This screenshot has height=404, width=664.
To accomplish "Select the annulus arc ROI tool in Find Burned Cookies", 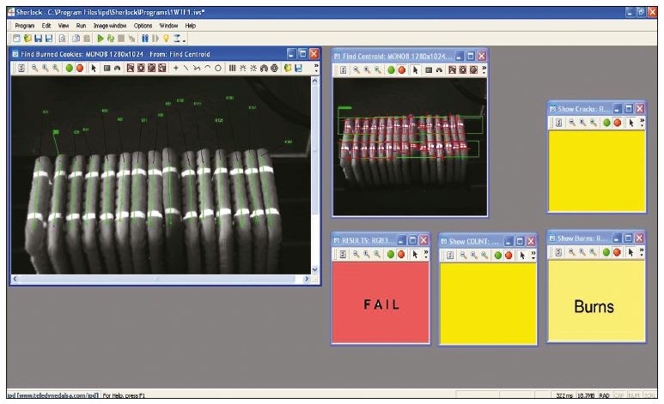I will [x=118, y=68].
